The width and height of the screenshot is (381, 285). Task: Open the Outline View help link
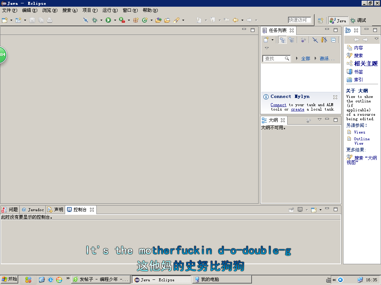click(x=362, y=141)
